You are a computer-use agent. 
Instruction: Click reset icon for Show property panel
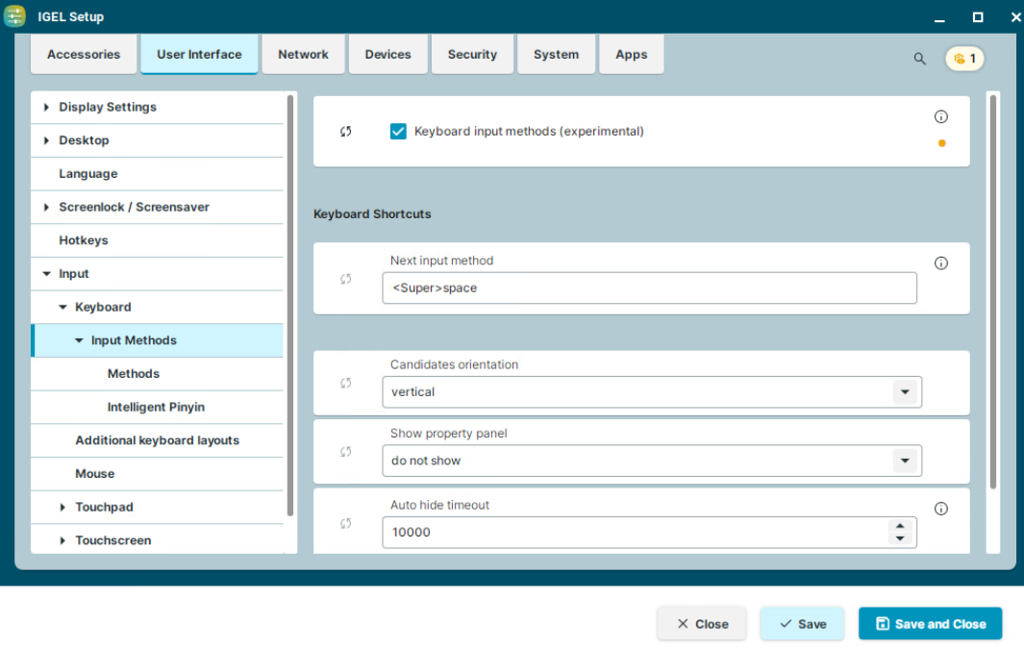346,452
